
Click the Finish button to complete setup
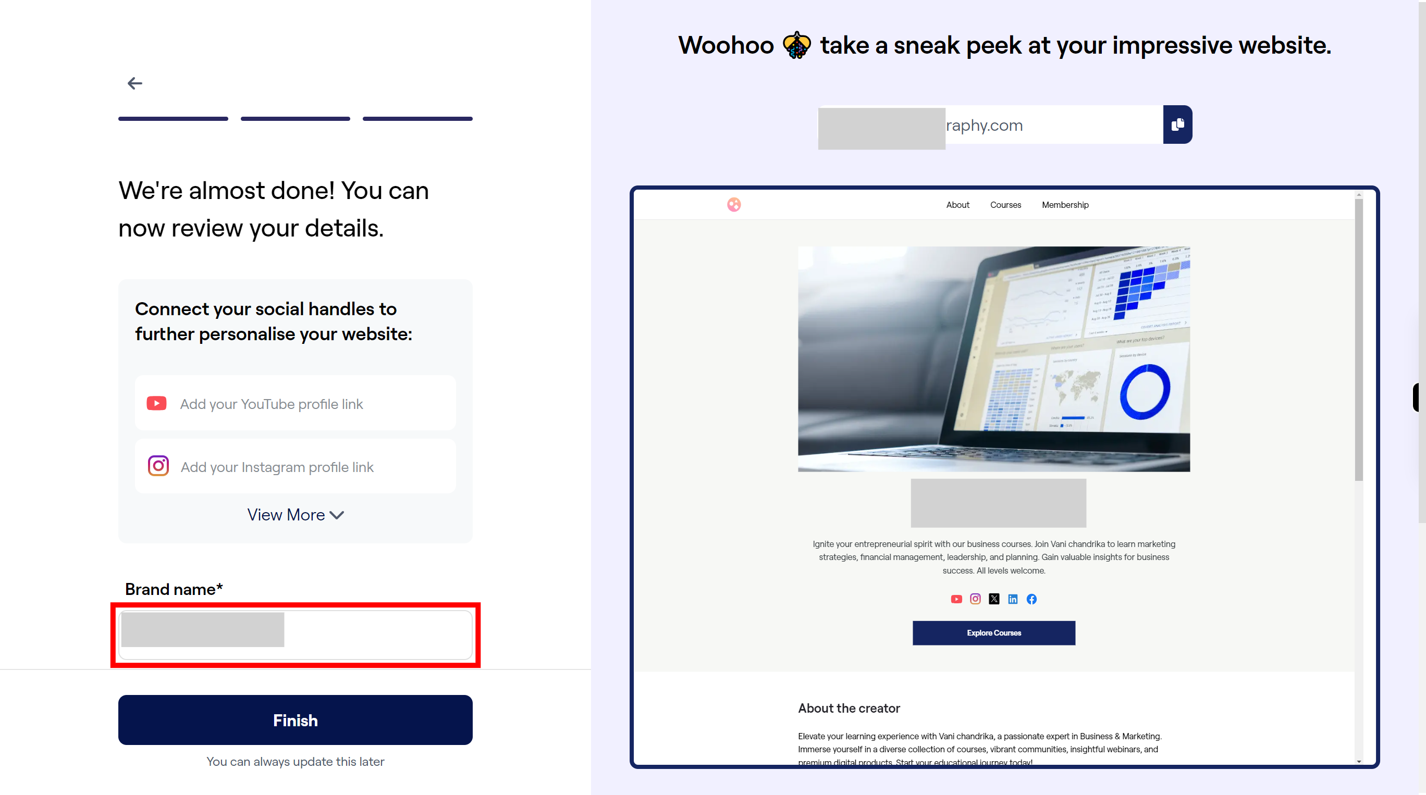coord(295,719)
